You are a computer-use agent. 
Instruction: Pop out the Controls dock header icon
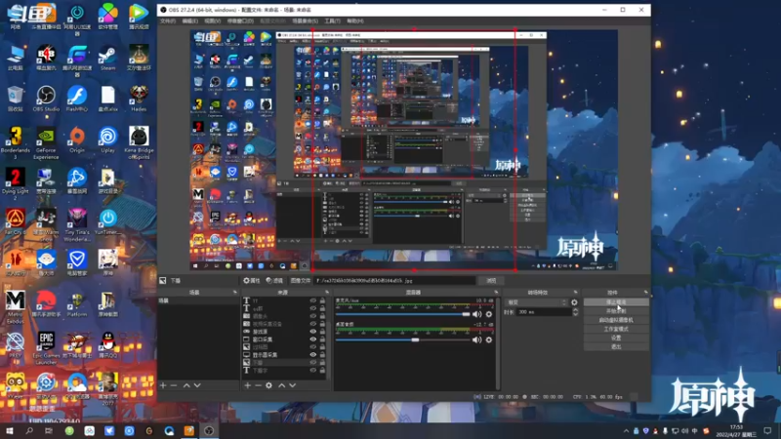point(645,292)
